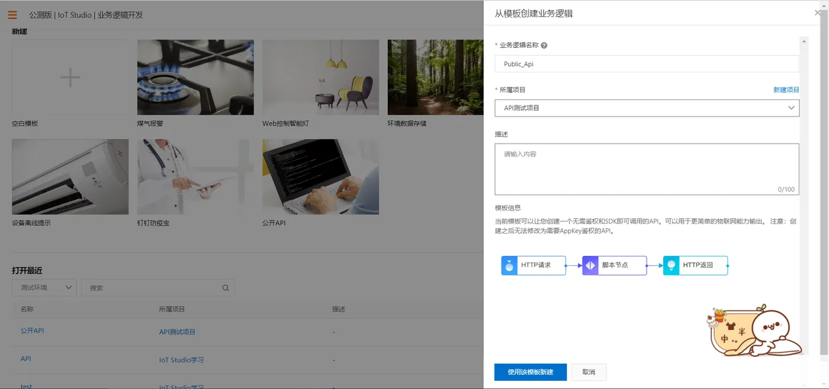This screenshot has width=829, height=389.
Task: Click the help icon beside 业务逻辑名称
Action: click(544, 46)
